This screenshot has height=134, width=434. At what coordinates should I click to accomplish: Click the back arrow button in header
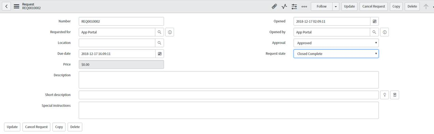point(6,6)
